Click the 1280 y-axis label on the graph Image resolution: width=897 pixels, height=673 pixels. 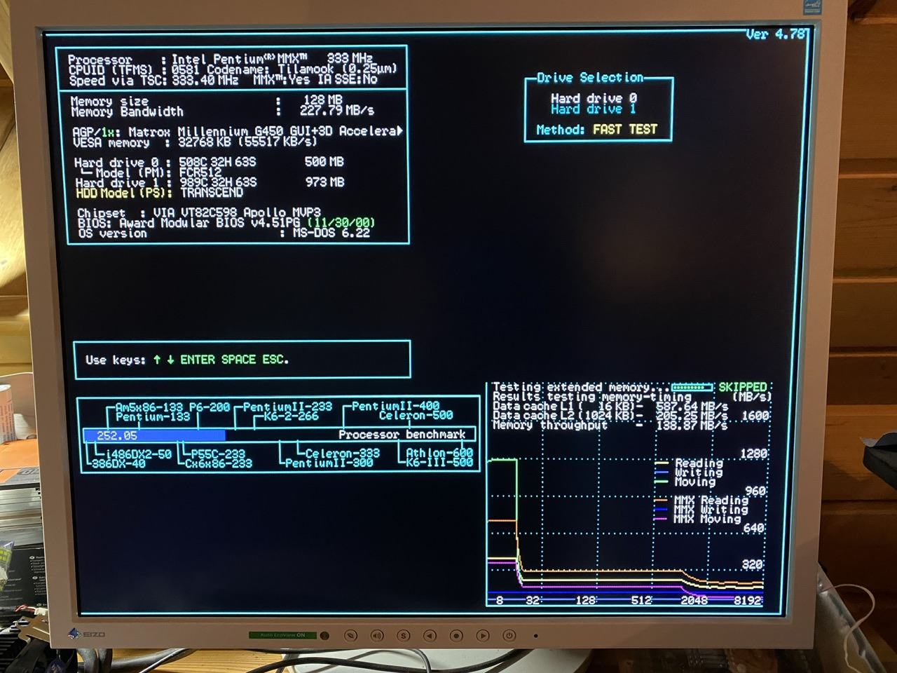tap(754, 454)
